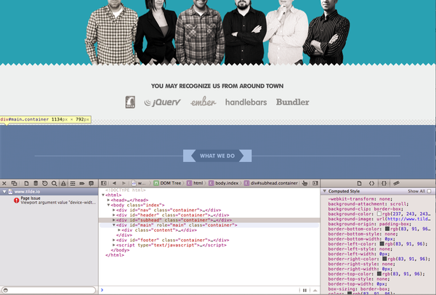Image resolution: width=436 pixels, height=295 pixels.
Task: Open the Resources navigator document icon
Action: pyautogui.click(x=26, y=183)
